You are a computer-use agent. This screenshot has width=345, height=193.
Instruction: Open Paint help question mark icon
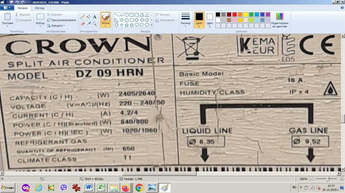342,8
